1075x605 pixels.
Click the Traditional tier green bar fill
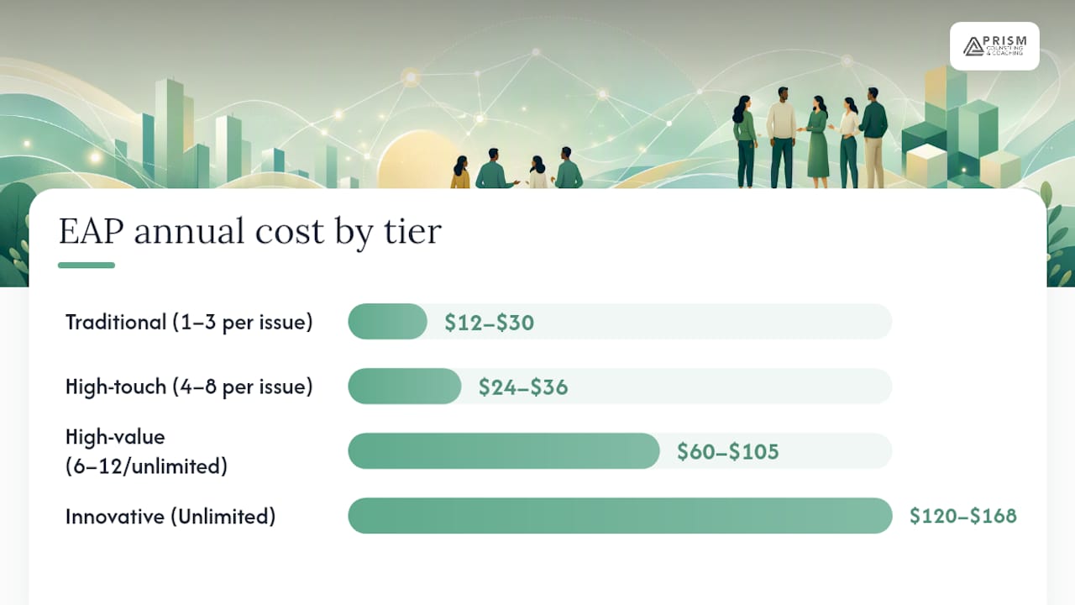pos(388,322)
